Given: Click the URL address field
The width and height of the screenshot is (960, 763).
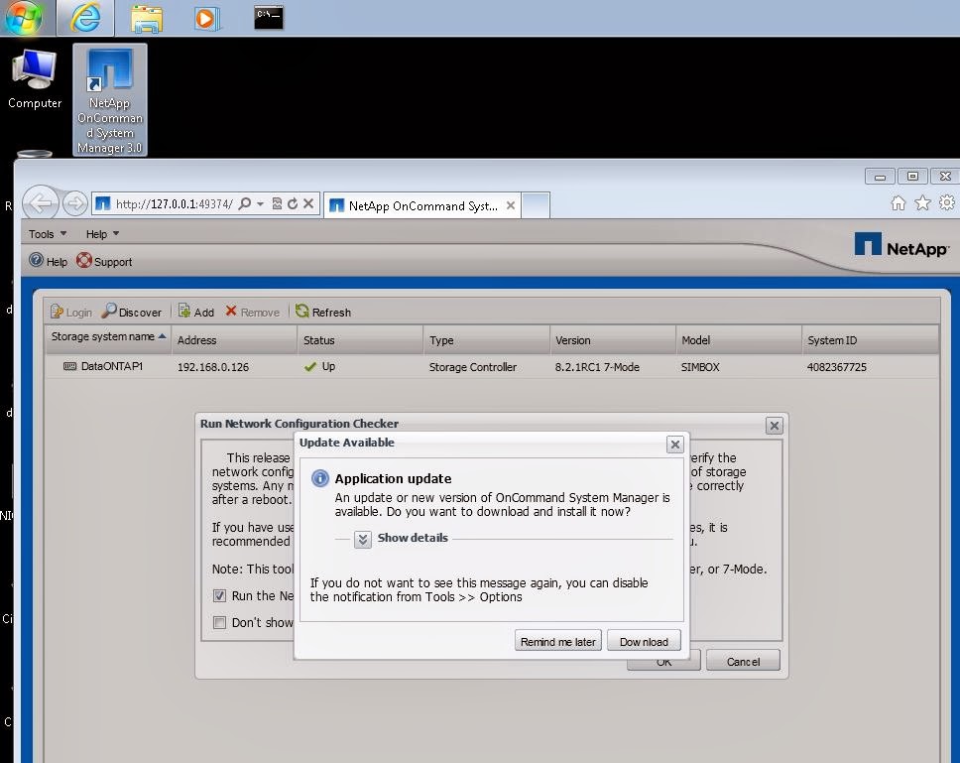Looking at the screenshot, I should click(x=174, y=203).
